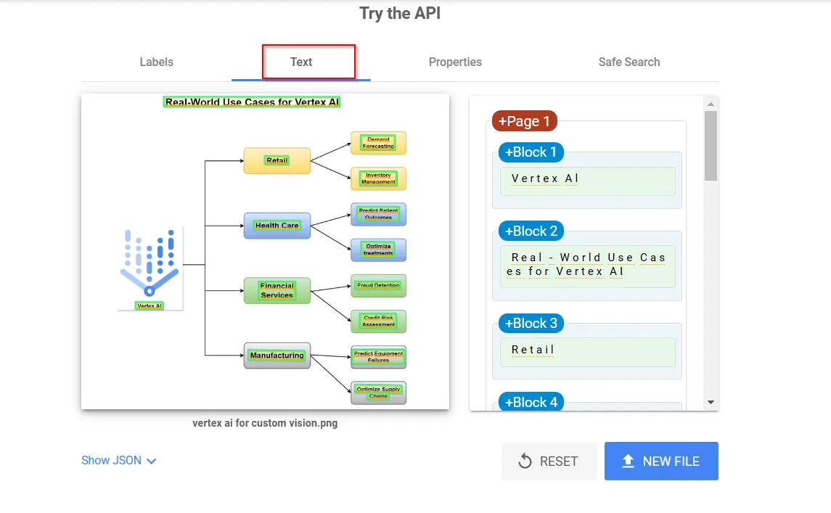Click the Show JSON chevron arrow
Viewport: 831px width, 513px height.
click(152, 461)
